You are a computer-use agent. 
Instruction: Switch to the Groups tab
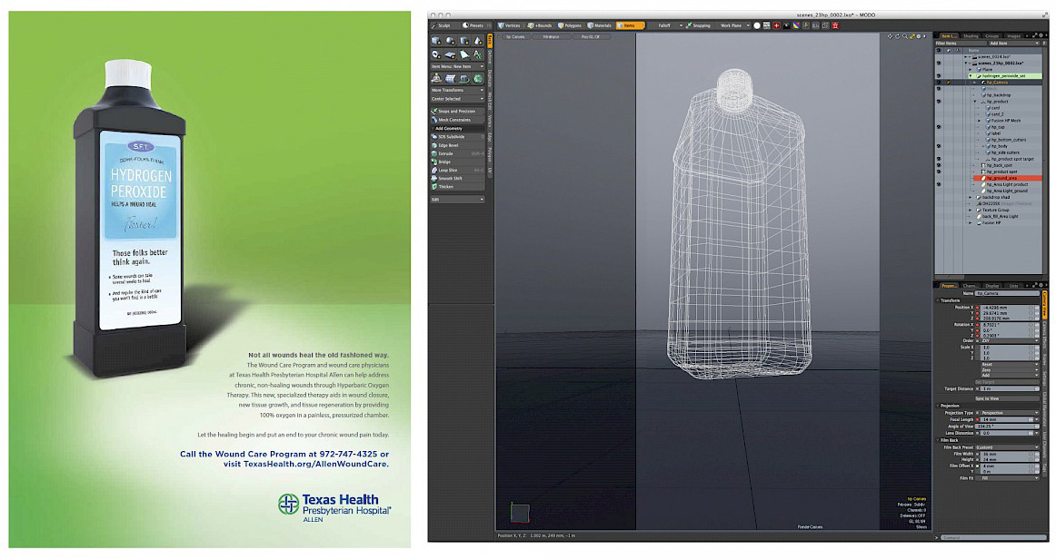click(992, 36)
